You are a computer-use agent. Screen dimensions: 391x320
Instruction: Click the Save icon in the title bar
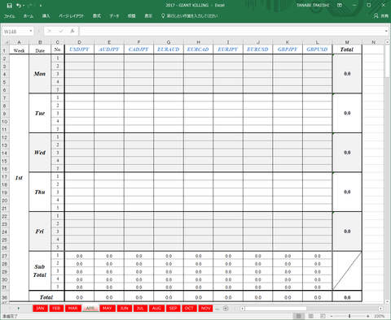(x=9, y=6)
